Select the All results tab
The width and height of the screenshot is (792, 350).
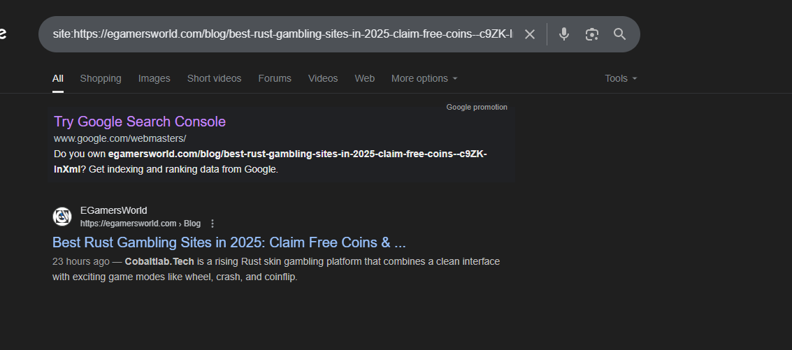point(58,79)
